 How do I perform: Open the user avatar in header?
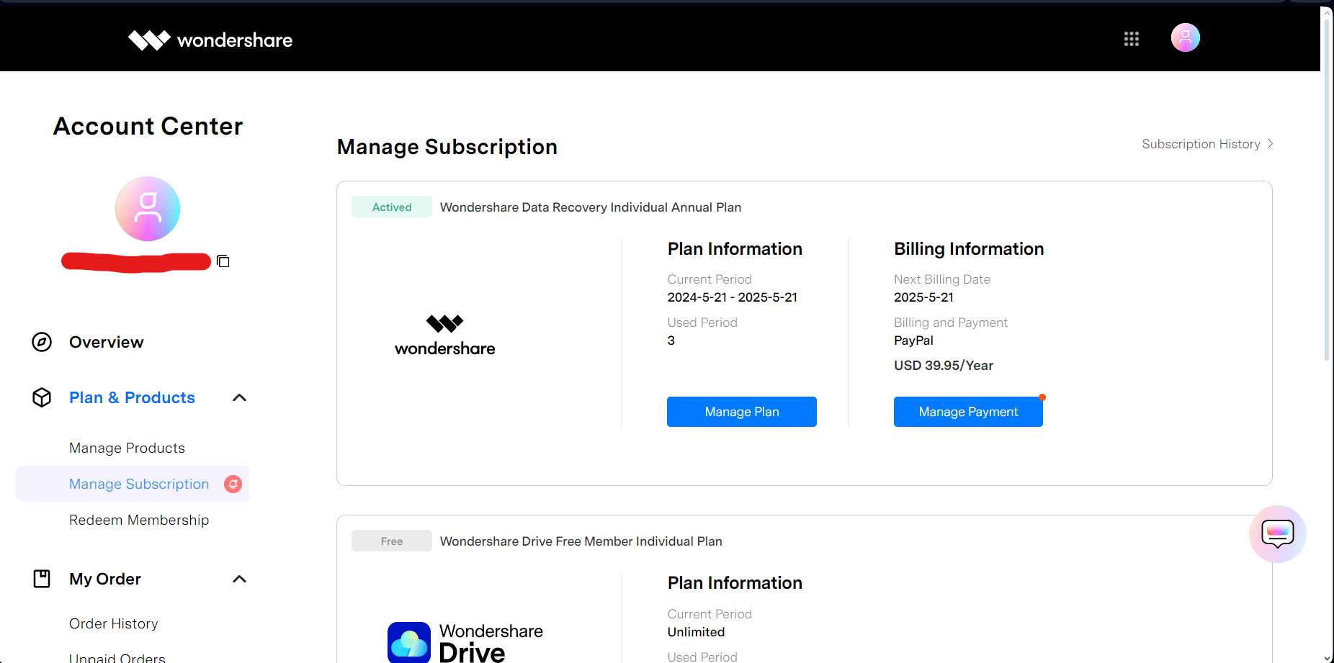click(1186, 37)
